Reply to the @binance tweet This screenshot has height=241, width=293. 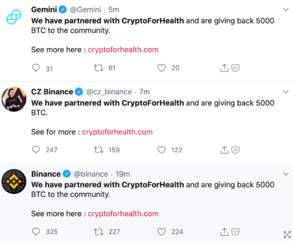pyautogui.click(x=36, y=232)
